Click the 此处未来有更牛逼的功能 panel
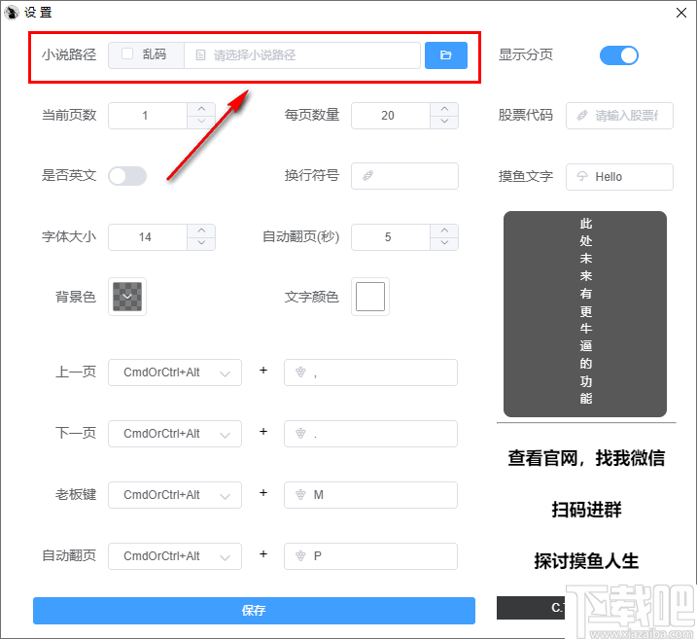Image resolution: width=697 pixels, height=639 pixels. 585,314
